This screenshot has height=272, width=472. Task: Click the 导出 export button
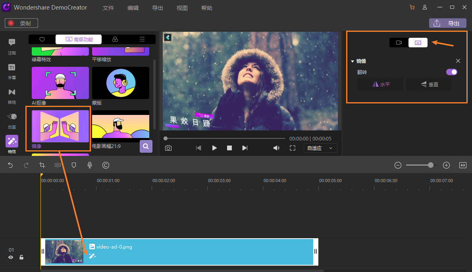pos(447,23)
